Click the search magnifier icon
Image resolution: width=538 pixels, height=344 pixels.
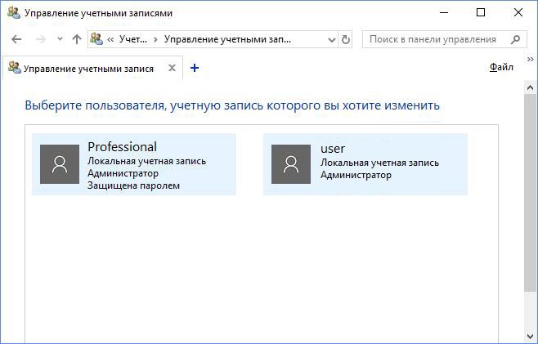click(x=515, y=40)
